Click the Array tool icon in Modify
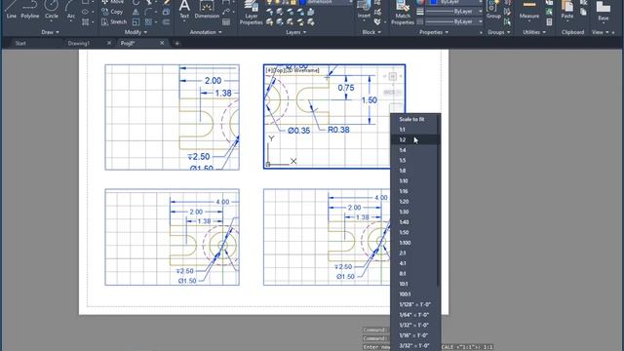 click(x=148, y=21)
